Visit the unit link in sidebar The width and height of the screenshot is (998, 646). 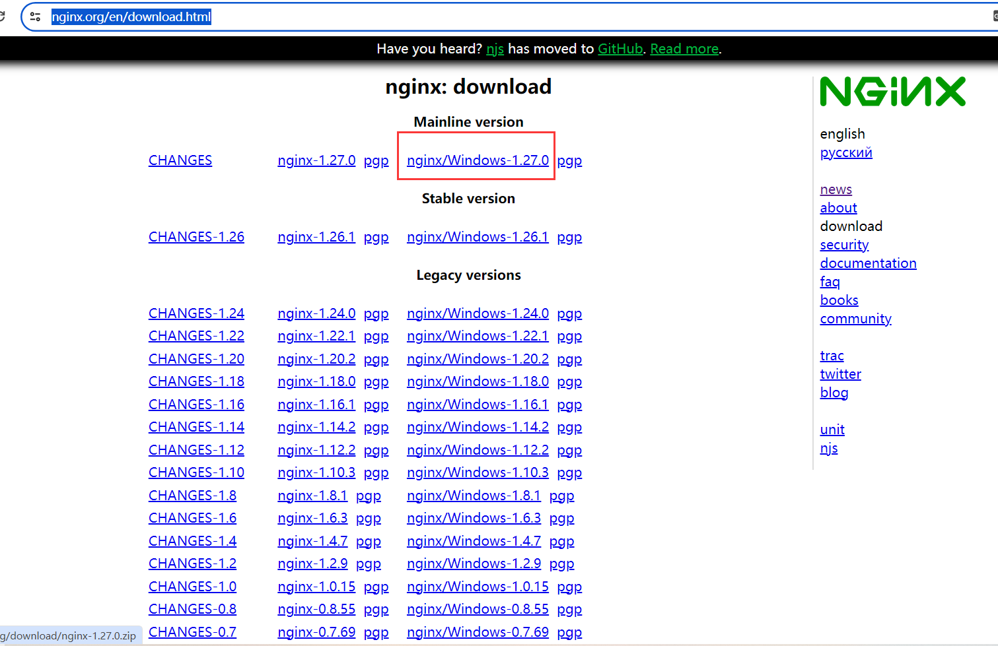click(832, 430)
